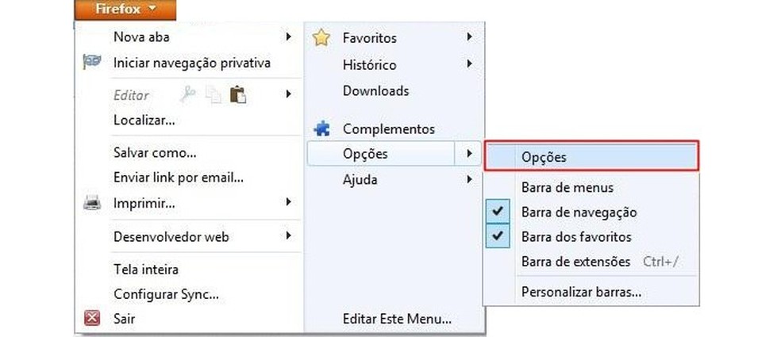The width and height of the screenshot is (781, 337).
Task: Select Downloads from the menu
Action: (375, 90)
